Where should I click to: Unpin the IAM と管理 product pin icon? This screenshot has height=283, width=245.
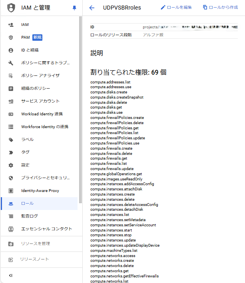[74, 8]
